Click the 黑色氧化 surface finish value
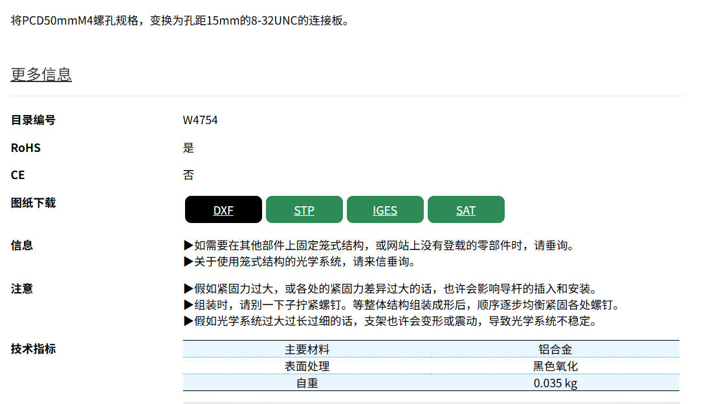Viewport: 715px width, 404px height. click(x=555, y=367)
